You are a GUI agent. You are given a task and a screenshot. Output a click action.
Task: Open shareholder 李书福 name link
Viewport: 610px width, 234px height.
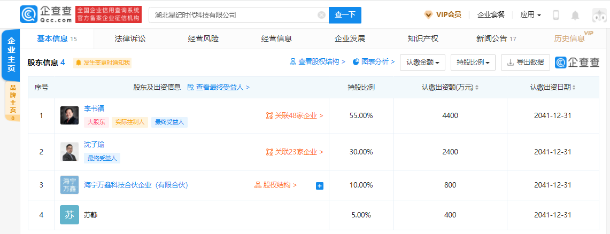[x=94, y=108]
